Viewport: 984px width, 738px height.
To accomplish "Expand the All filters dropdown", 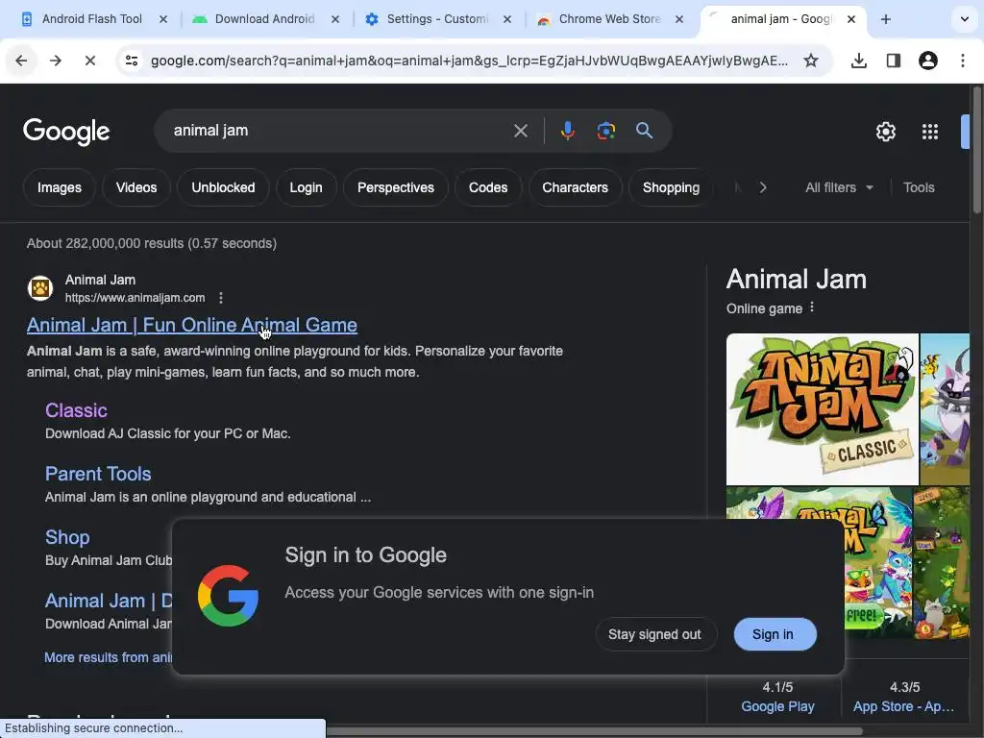I will 839,187.
